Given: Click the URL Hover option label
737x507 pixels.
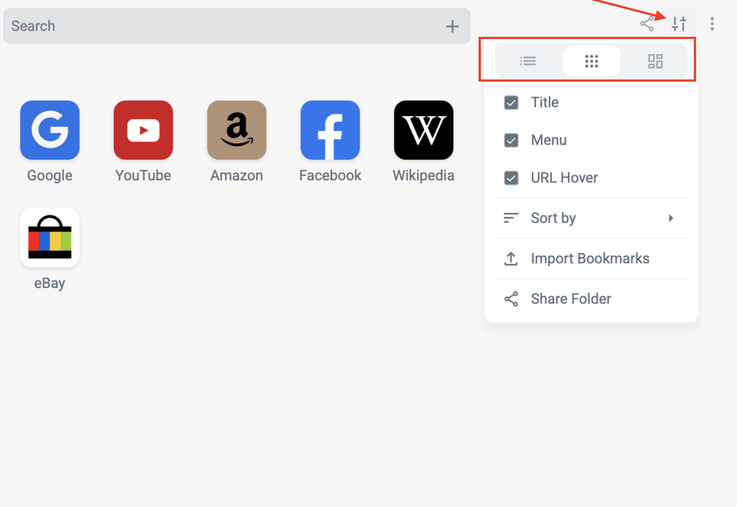Looking at the screenshot, I should (564, 178).
